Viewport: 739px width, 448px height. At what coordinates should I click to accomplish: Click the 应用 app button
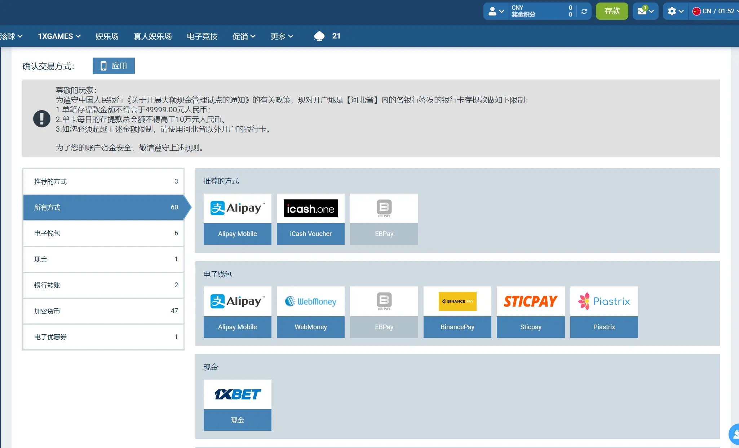(x=114, y=66)
